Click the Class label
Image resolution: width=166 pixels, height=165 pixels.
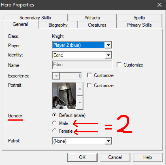(14, 36)
